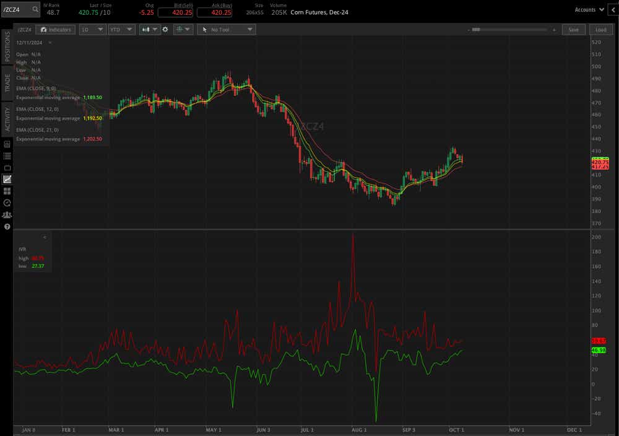The height and width of the screenshot is (436, 619).
Task: Open the grid layout sidebar icon
Action: [7, 191]
